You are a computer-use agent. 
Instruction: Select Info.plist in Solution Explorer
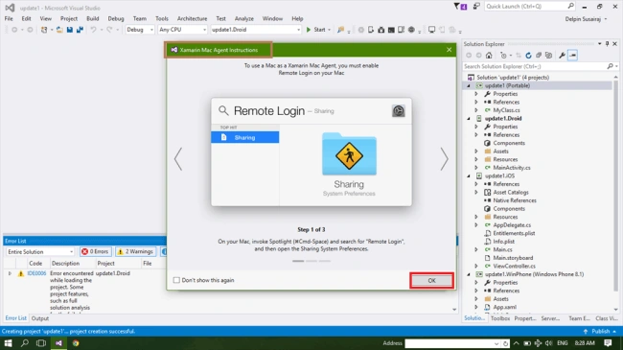(503, 242)
